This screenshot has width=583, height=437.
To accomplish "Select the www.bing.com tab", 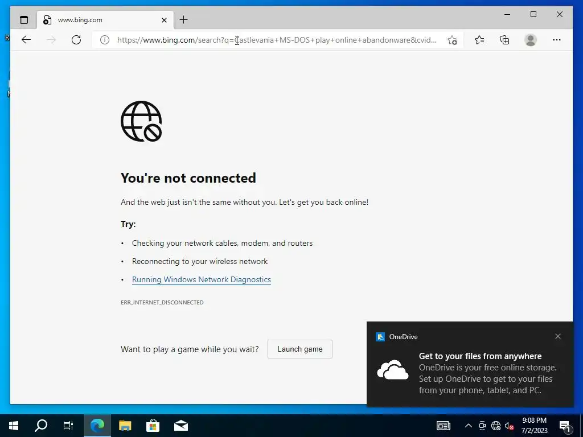I will pos(105,20).
